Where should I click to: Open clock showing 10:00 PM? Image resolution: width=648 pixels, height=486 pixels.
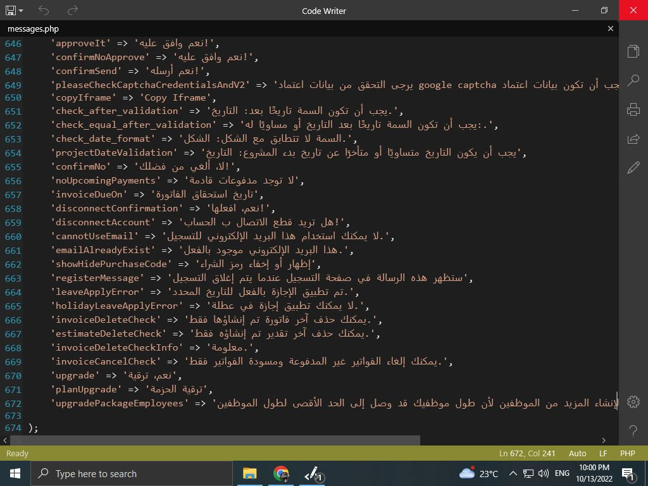(594, 473)
